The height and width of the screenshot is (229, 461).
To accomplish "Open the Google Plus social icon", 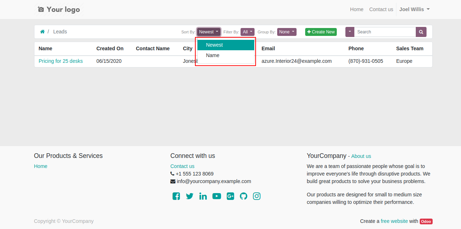I will [230, 196].
